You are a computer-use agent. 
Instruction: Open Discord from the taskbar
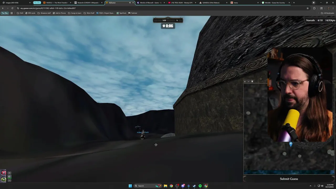click(183, 186)
